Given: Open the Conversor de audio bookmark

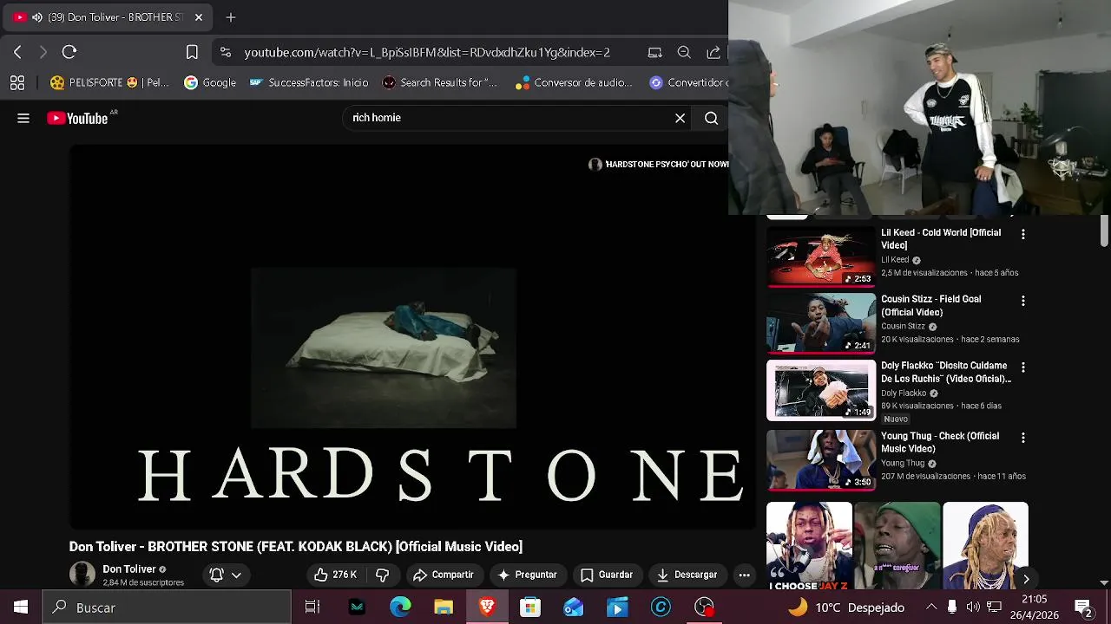Looking at the screenshot, I should pyautogui.click(x=574, y=82).
